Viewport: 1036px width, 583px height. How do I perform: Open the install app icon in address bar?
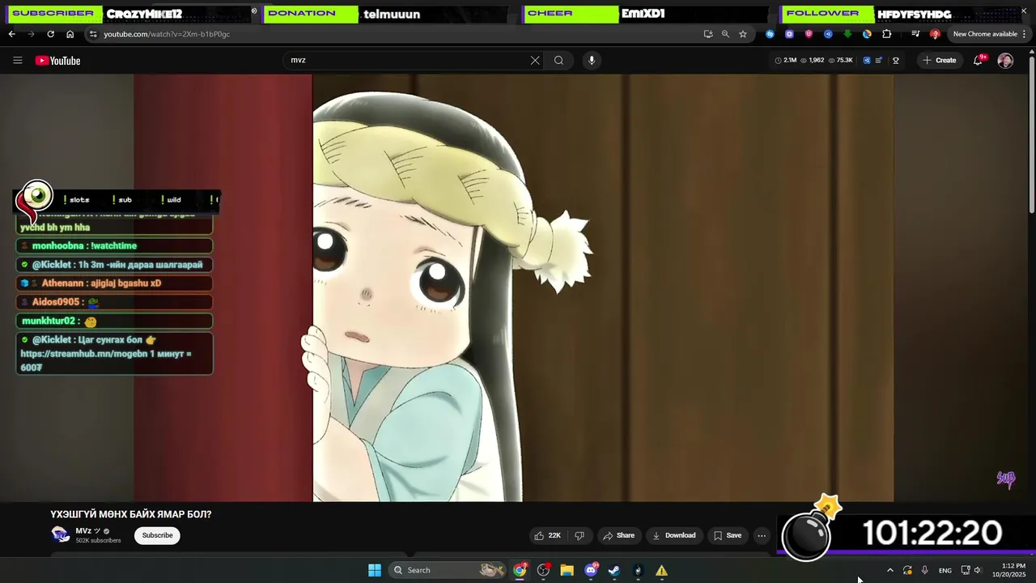pos(708,34)
